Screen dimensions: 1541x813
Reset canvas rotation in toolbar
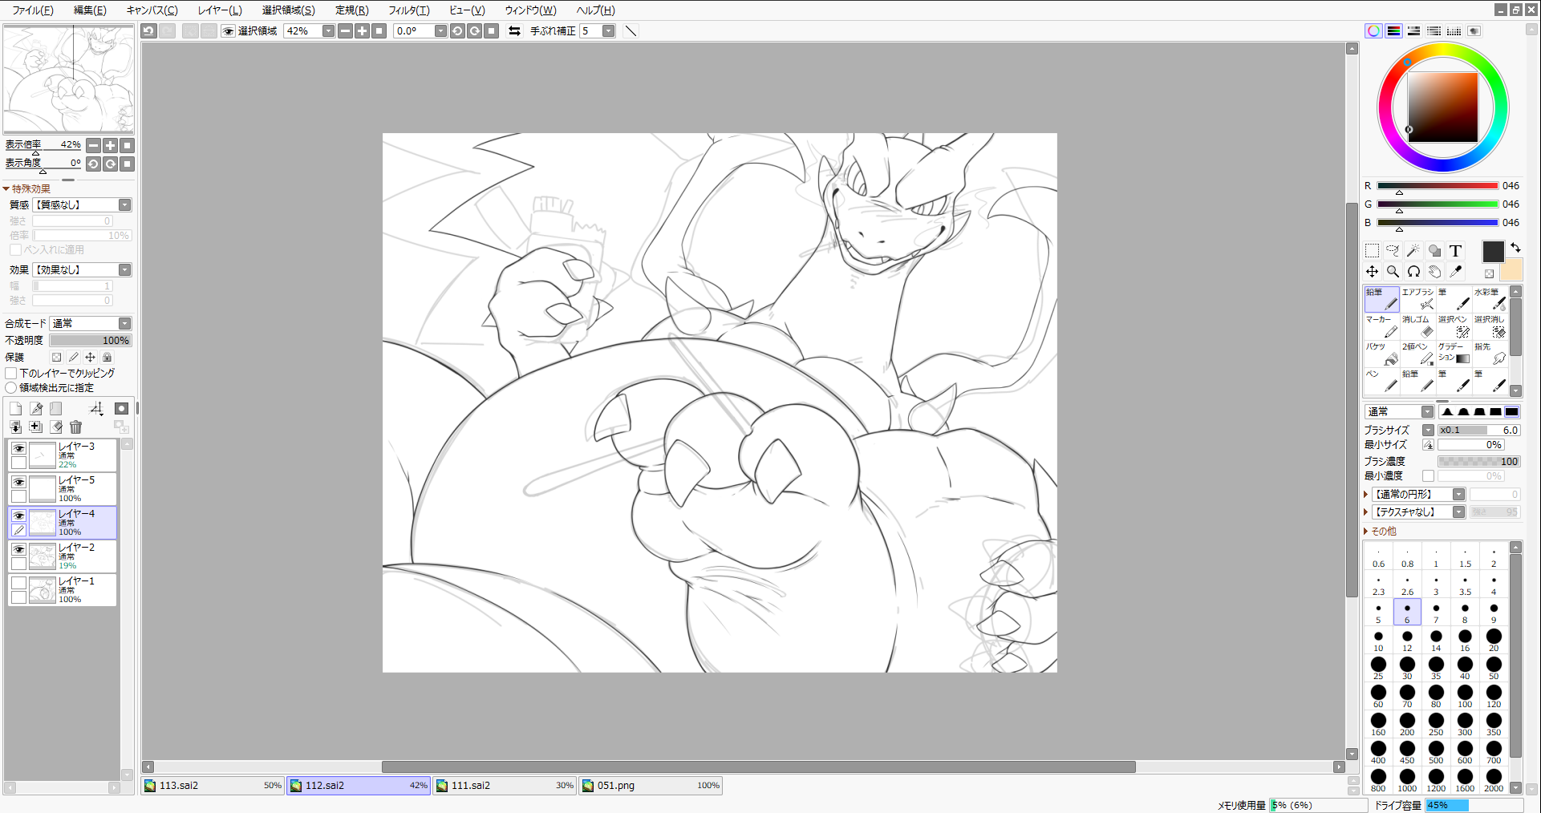(x=492, y=31)
